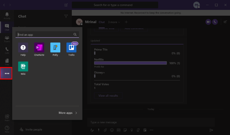Click the more apps ellipsis button
The height and width of the screenshot is (135, 230).
point(6,73)
